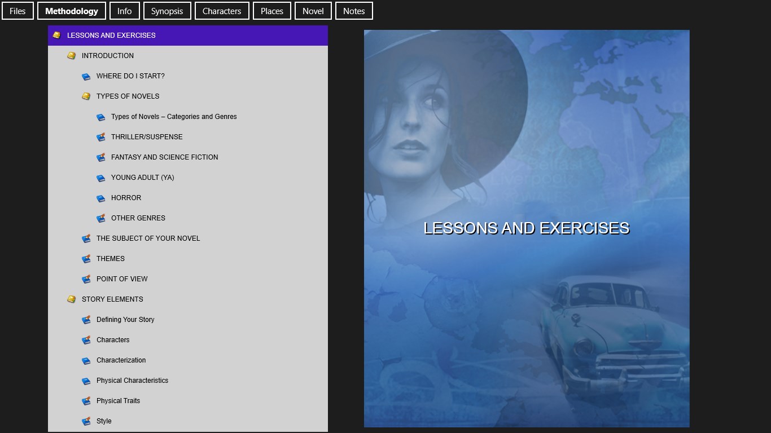This screenshot has height=433, width=771.
Task: Open the Characters tab
Action: tap(222, 11)
